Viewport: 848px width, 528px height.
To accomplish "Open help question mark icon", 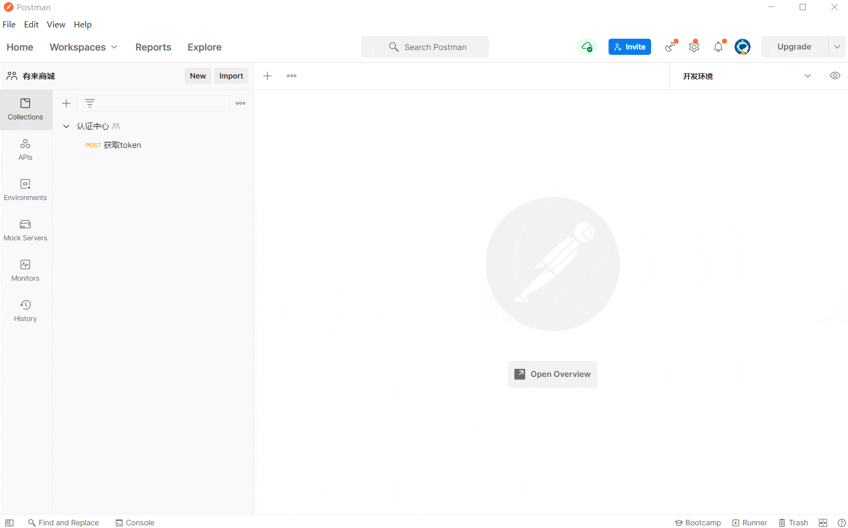I will coord(842,523).
